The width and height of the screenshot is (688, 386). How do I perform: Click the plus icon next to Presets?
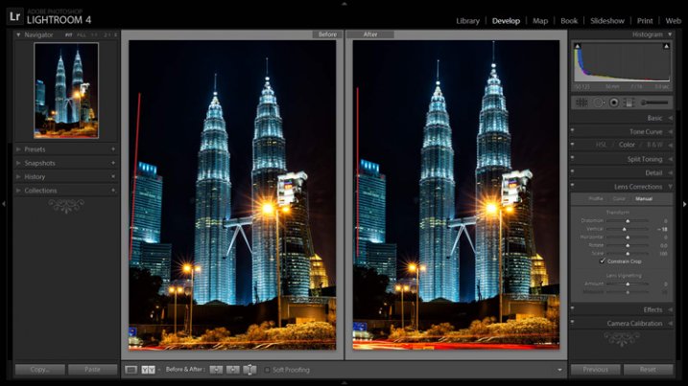pyautogui.click(x=113, y=149)
